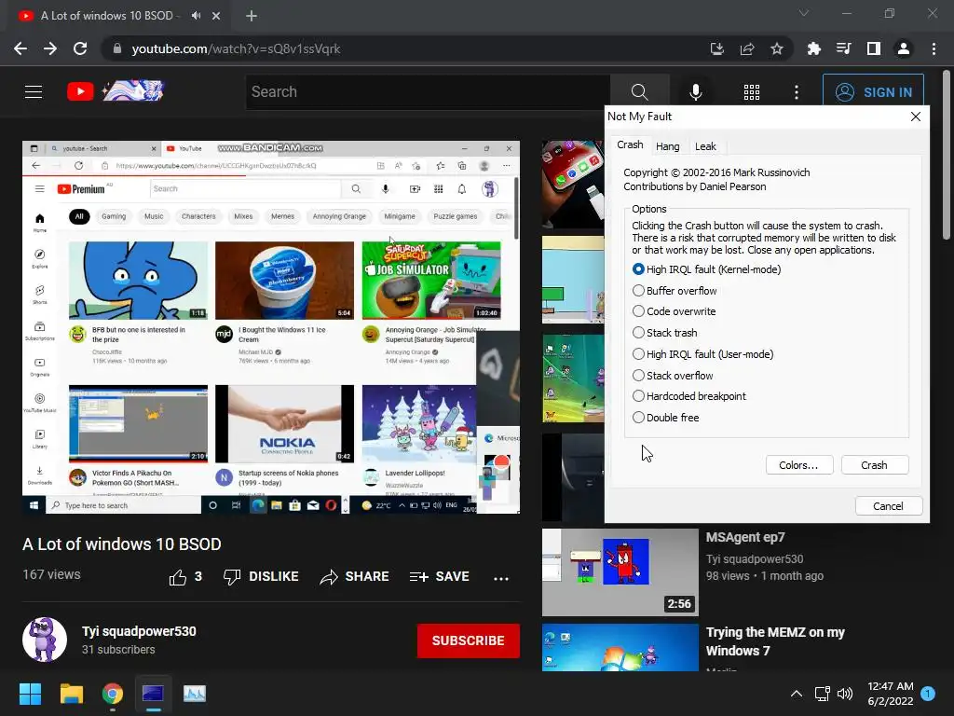Click Cancel in Not My Fault
The image size is (954, 716).
(x=888, y=506)
